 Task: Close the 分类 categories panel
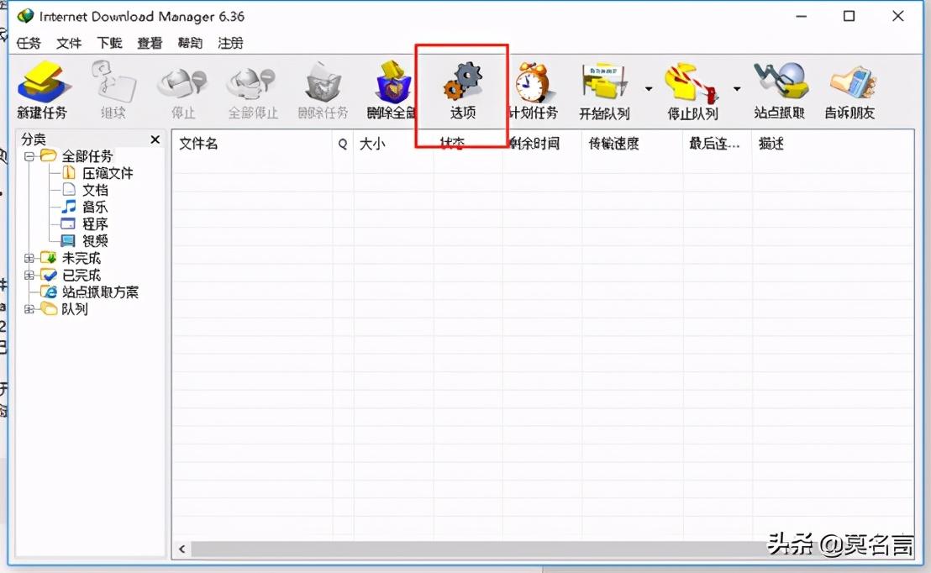(x=155, y=139)
